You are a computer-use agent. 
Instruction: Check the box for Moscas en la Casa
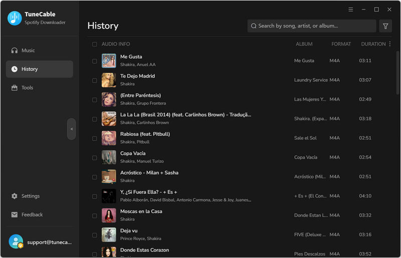pos(94,216)
